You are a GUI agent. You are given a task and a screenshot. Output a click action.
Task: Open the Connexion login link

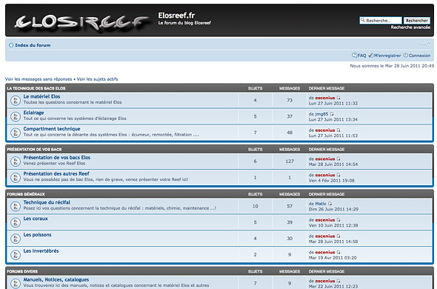[x=419, y=56]
